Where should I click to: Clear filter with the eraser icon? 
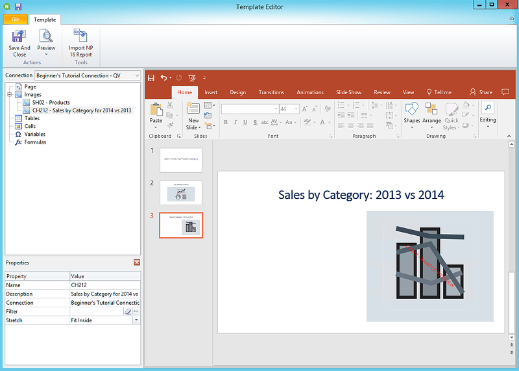pyautogui.click(x=128, y=312)
